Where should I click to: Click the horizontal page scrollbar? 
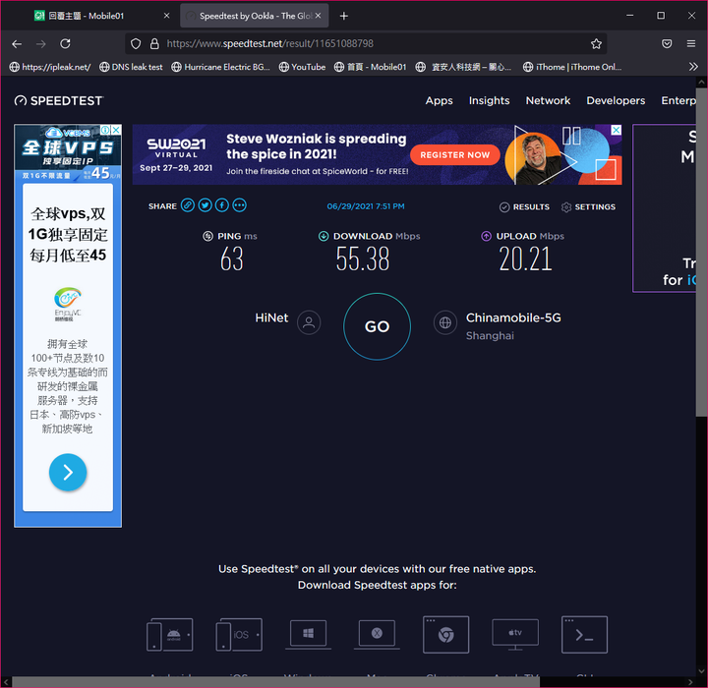pyautogui.click(x=276, y=682)
